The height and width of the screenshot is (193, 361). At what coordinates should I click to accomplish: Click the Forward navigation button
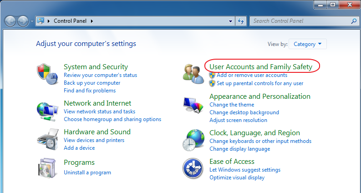point(23,21)
